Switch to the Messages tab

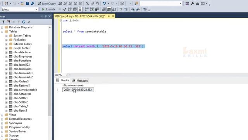[80, 80]
